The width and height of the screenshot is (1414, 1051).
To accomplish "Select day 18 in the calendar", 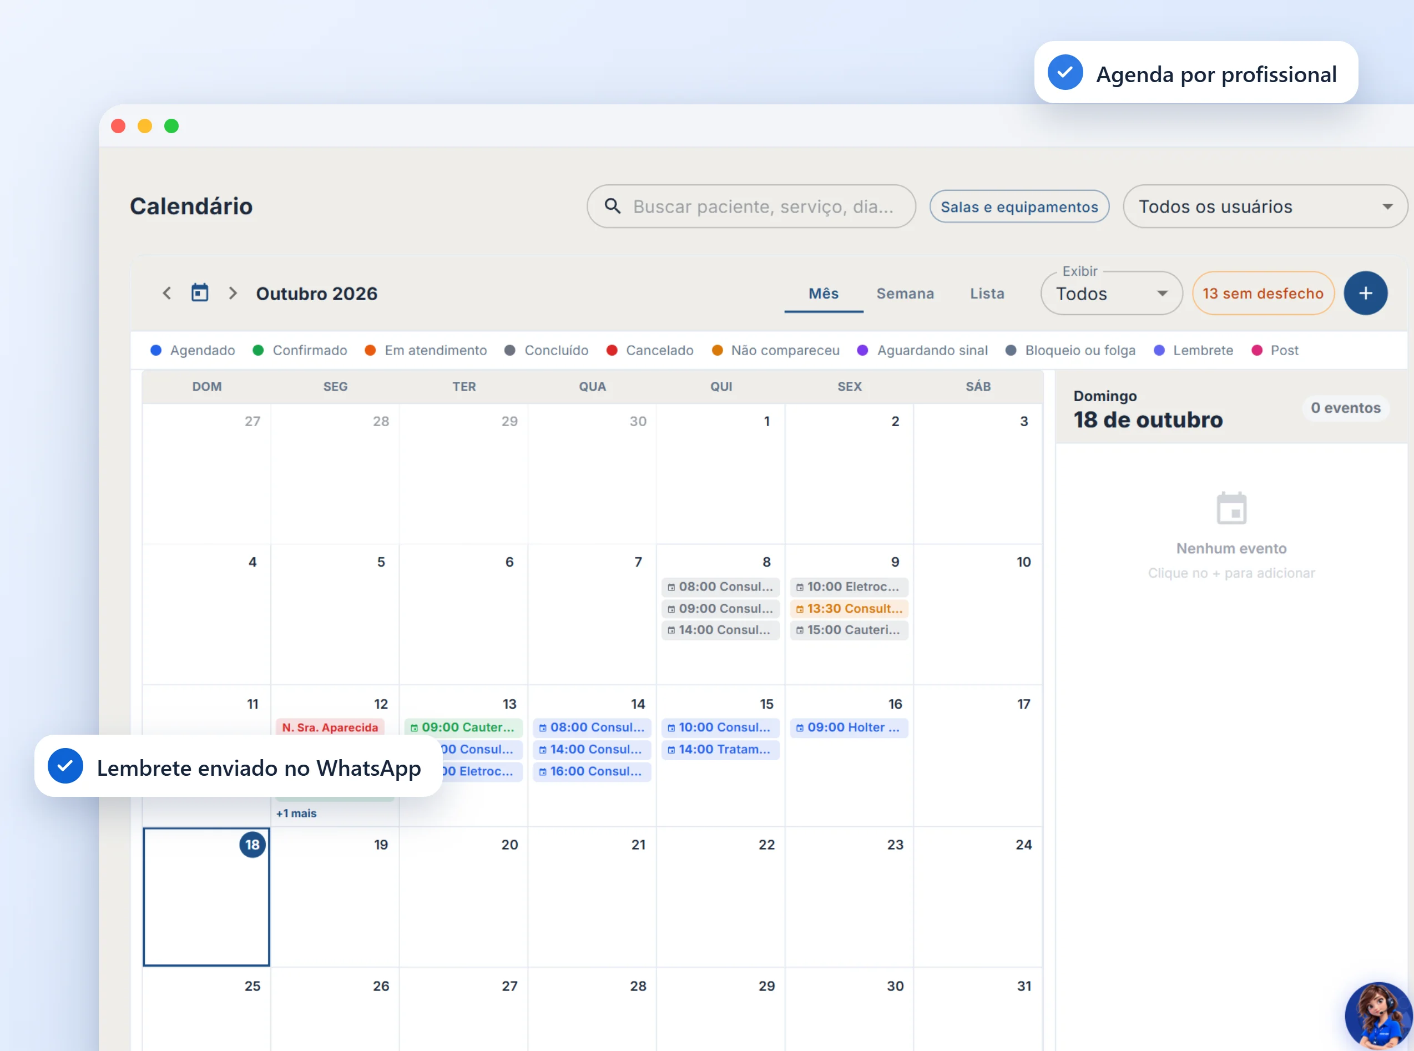I will click(x=206, y=897).
